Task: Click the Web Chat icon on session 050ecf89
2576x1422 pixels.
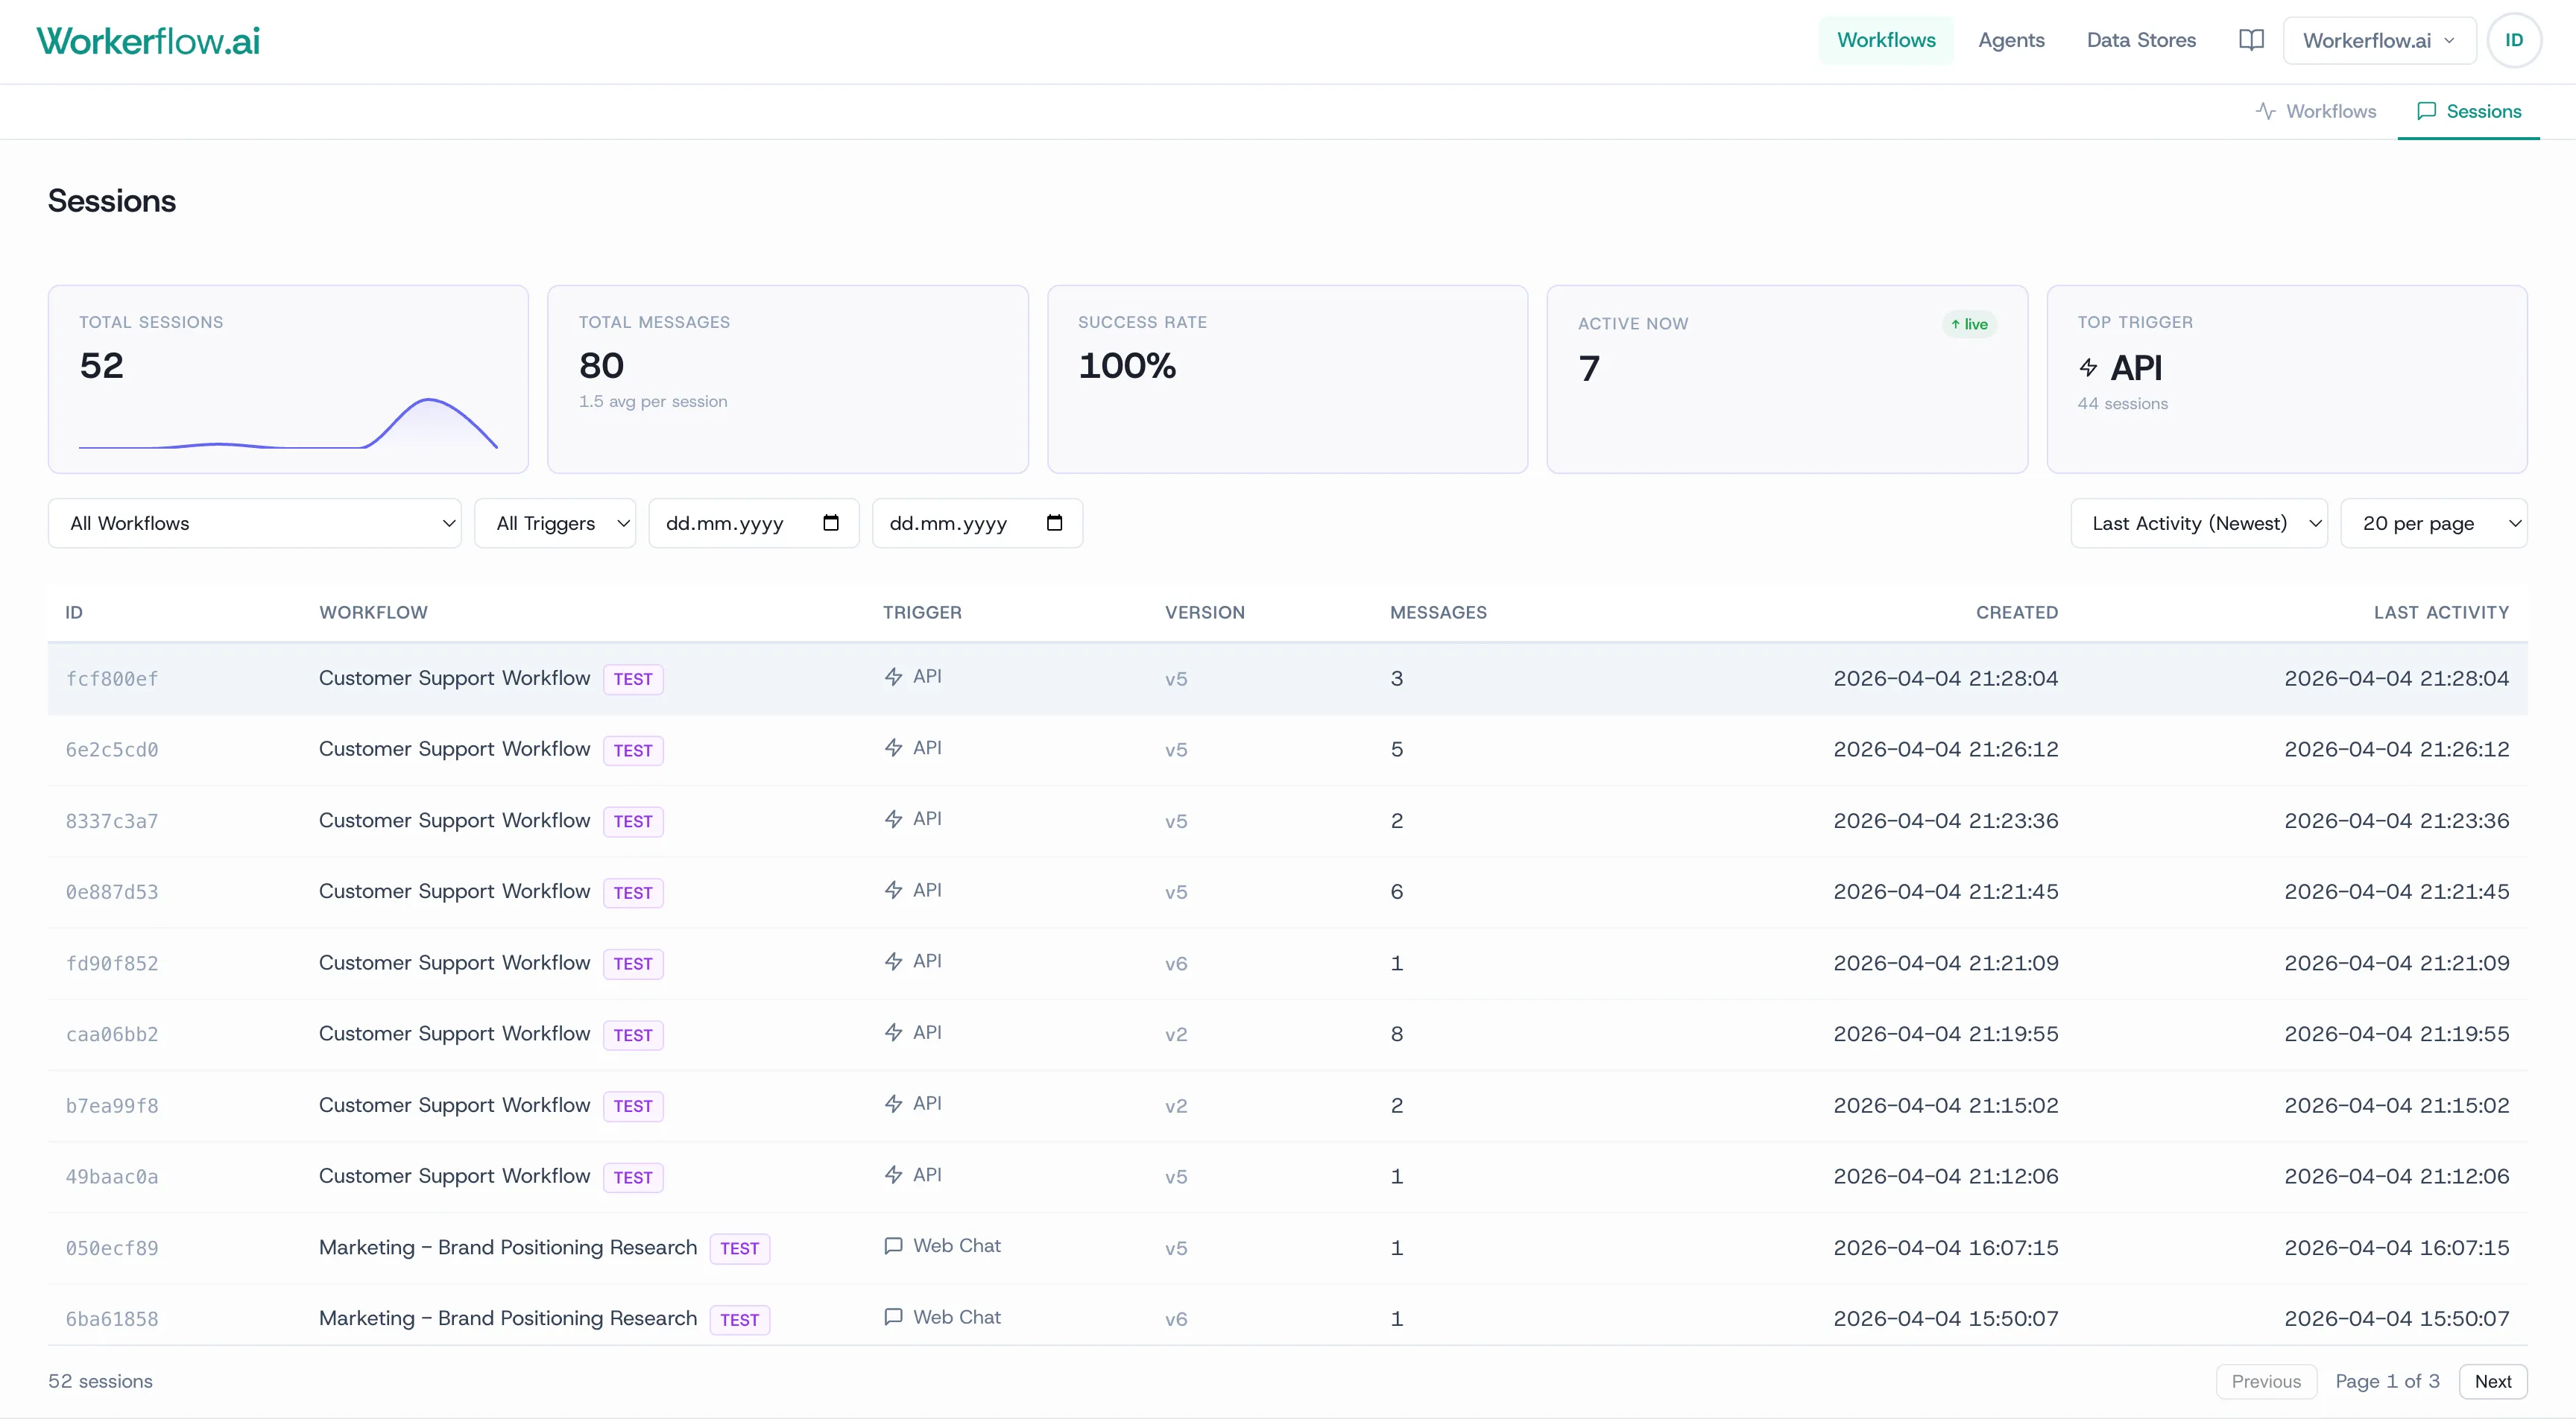Action: click(893, 1246)
